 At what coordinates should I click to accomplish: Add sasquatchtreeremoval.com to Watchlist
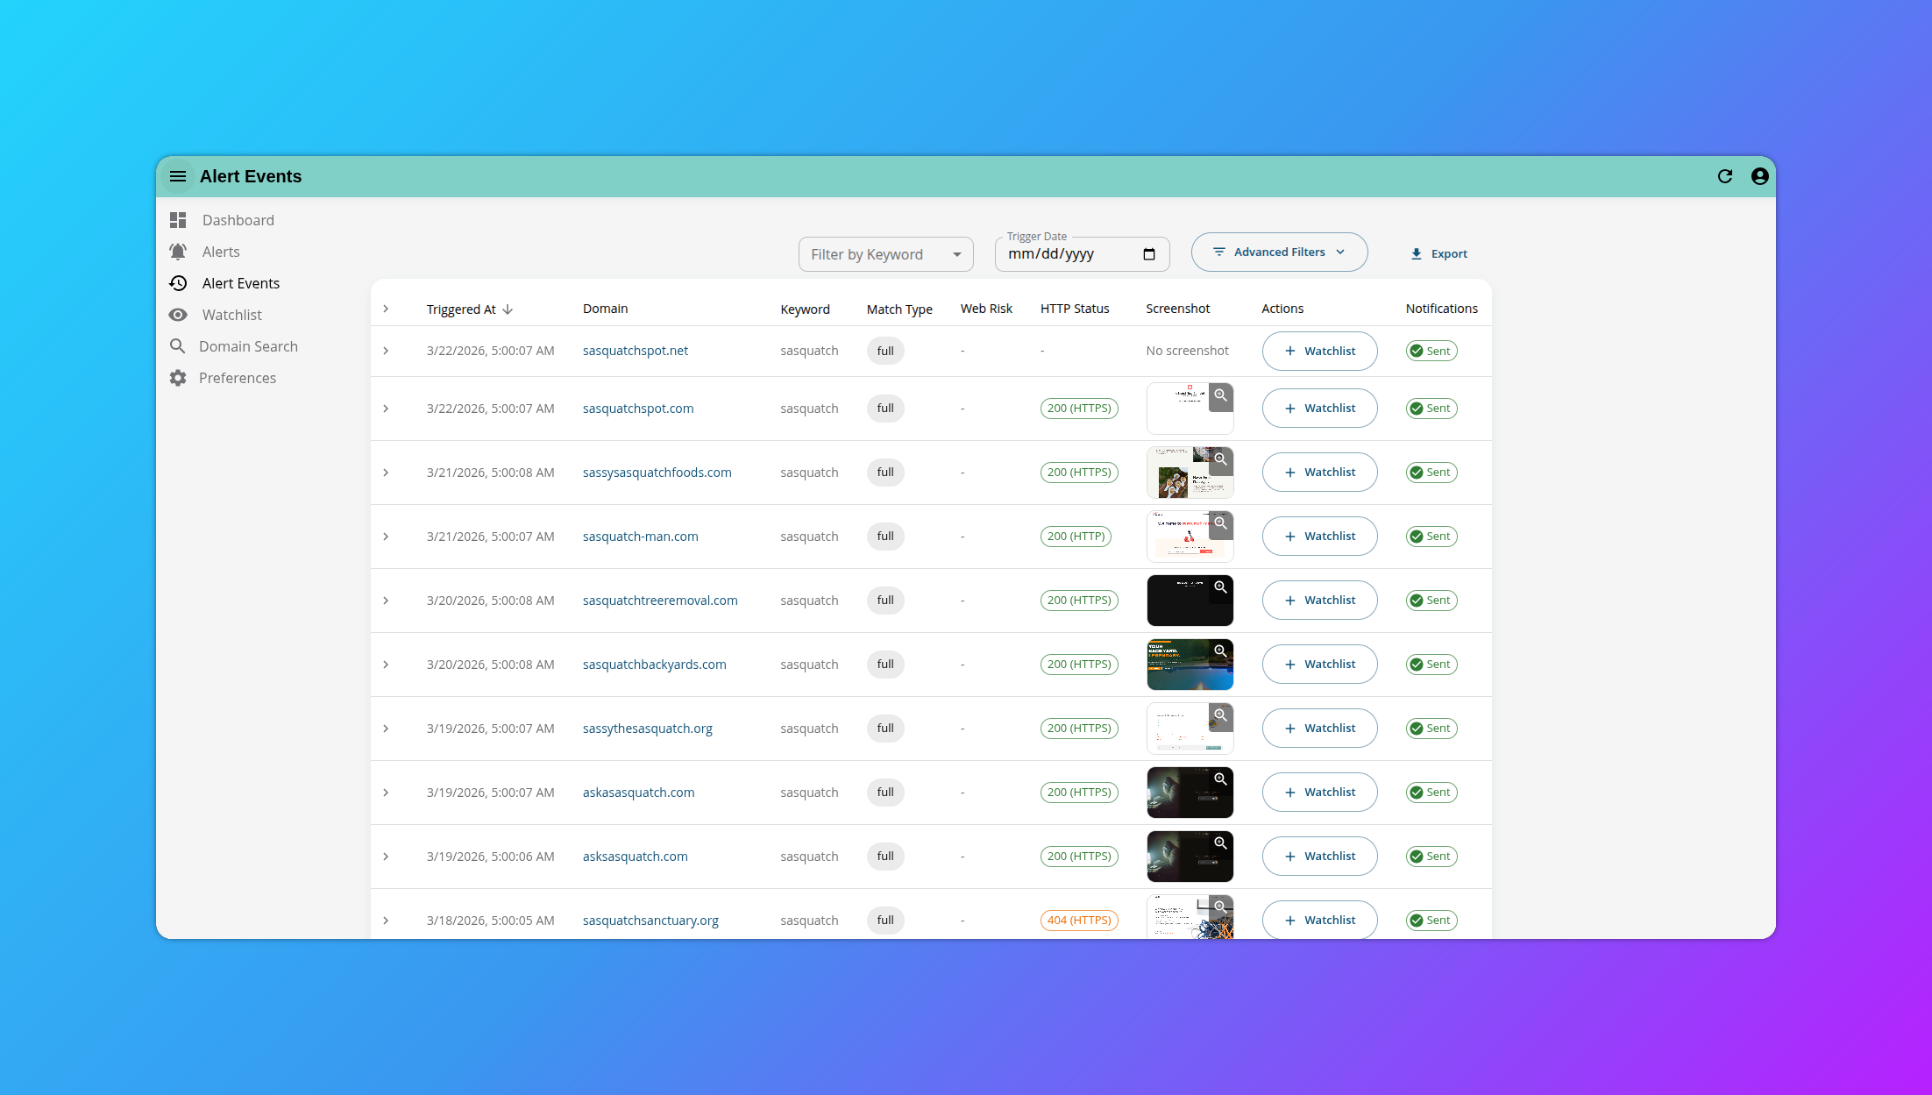point(1319,600)
